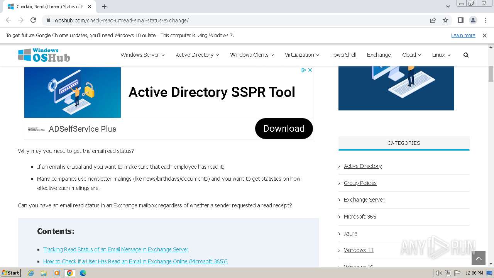This screenshot has width=494, height=278.
Task: Open the Windows 11 category
Action: [x=359, y=250]
